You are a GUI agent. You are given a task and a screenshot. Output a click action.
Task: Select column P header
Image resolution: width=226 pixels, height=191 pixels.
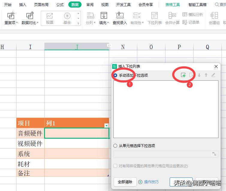pos(179,47)
